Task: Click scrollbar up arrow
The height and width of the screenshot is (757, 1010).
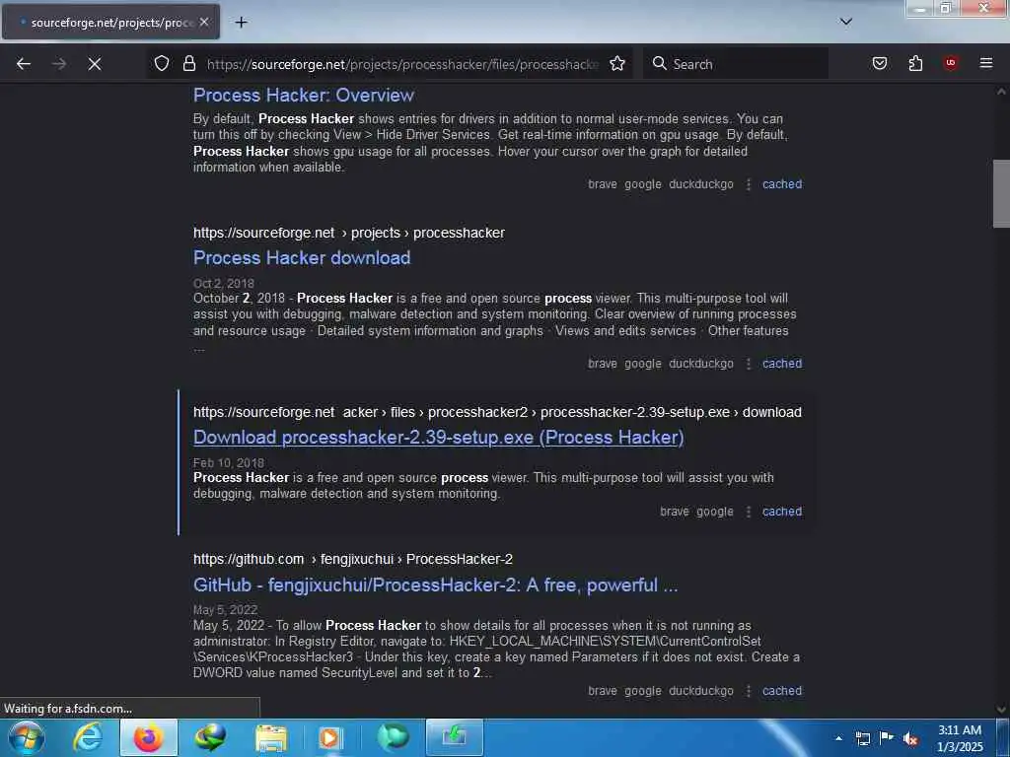Action: point(1001,92)
